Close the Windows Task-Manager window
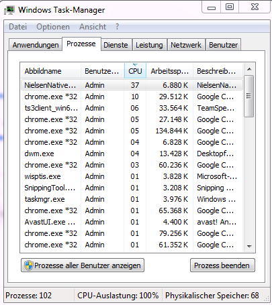The width and height of the screenshot is (272, 305). point(255,7)
